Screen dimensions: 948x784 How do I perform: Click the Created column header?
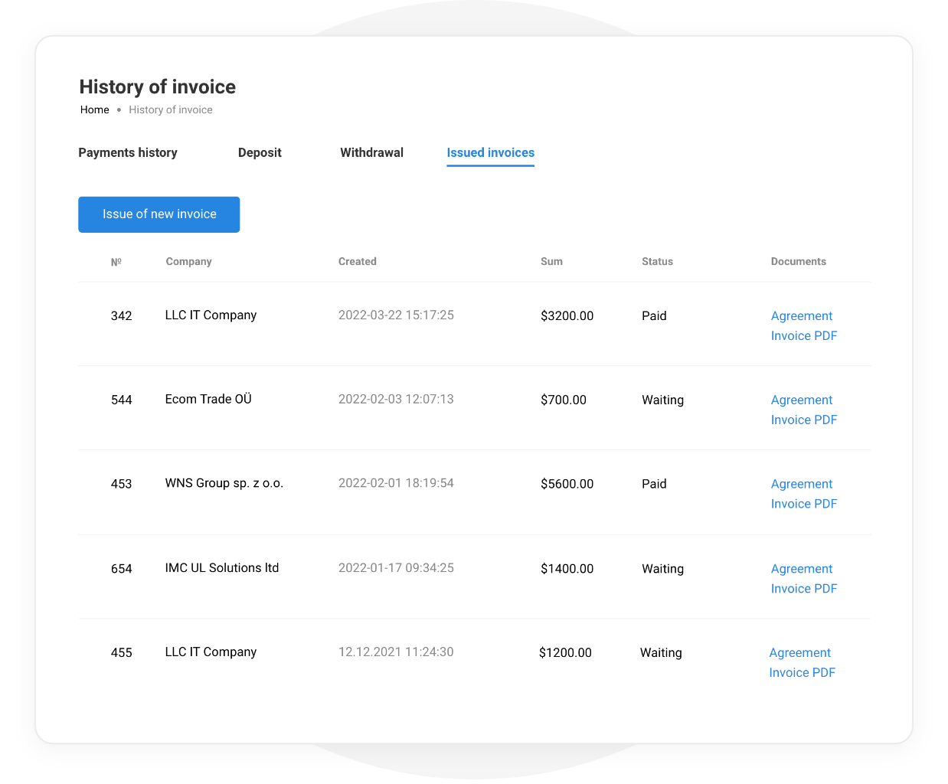(x=357, y=261)
